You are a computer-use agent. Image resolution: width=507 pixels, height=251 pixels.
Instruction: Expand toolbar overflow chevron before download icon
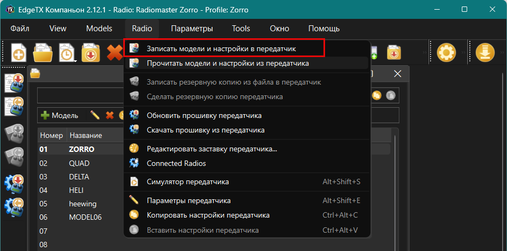(463, 52)
